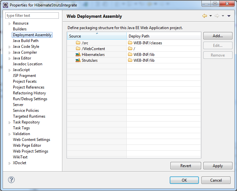237x191 pixels.
Task: Focus the type filter text field
Action: [32, 16]
